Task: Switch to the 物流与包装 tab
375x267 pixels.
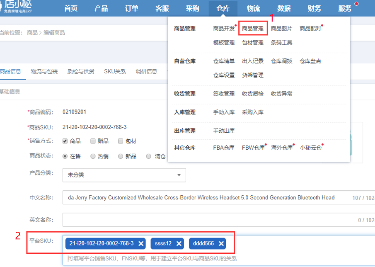Action: coord(44,71)
